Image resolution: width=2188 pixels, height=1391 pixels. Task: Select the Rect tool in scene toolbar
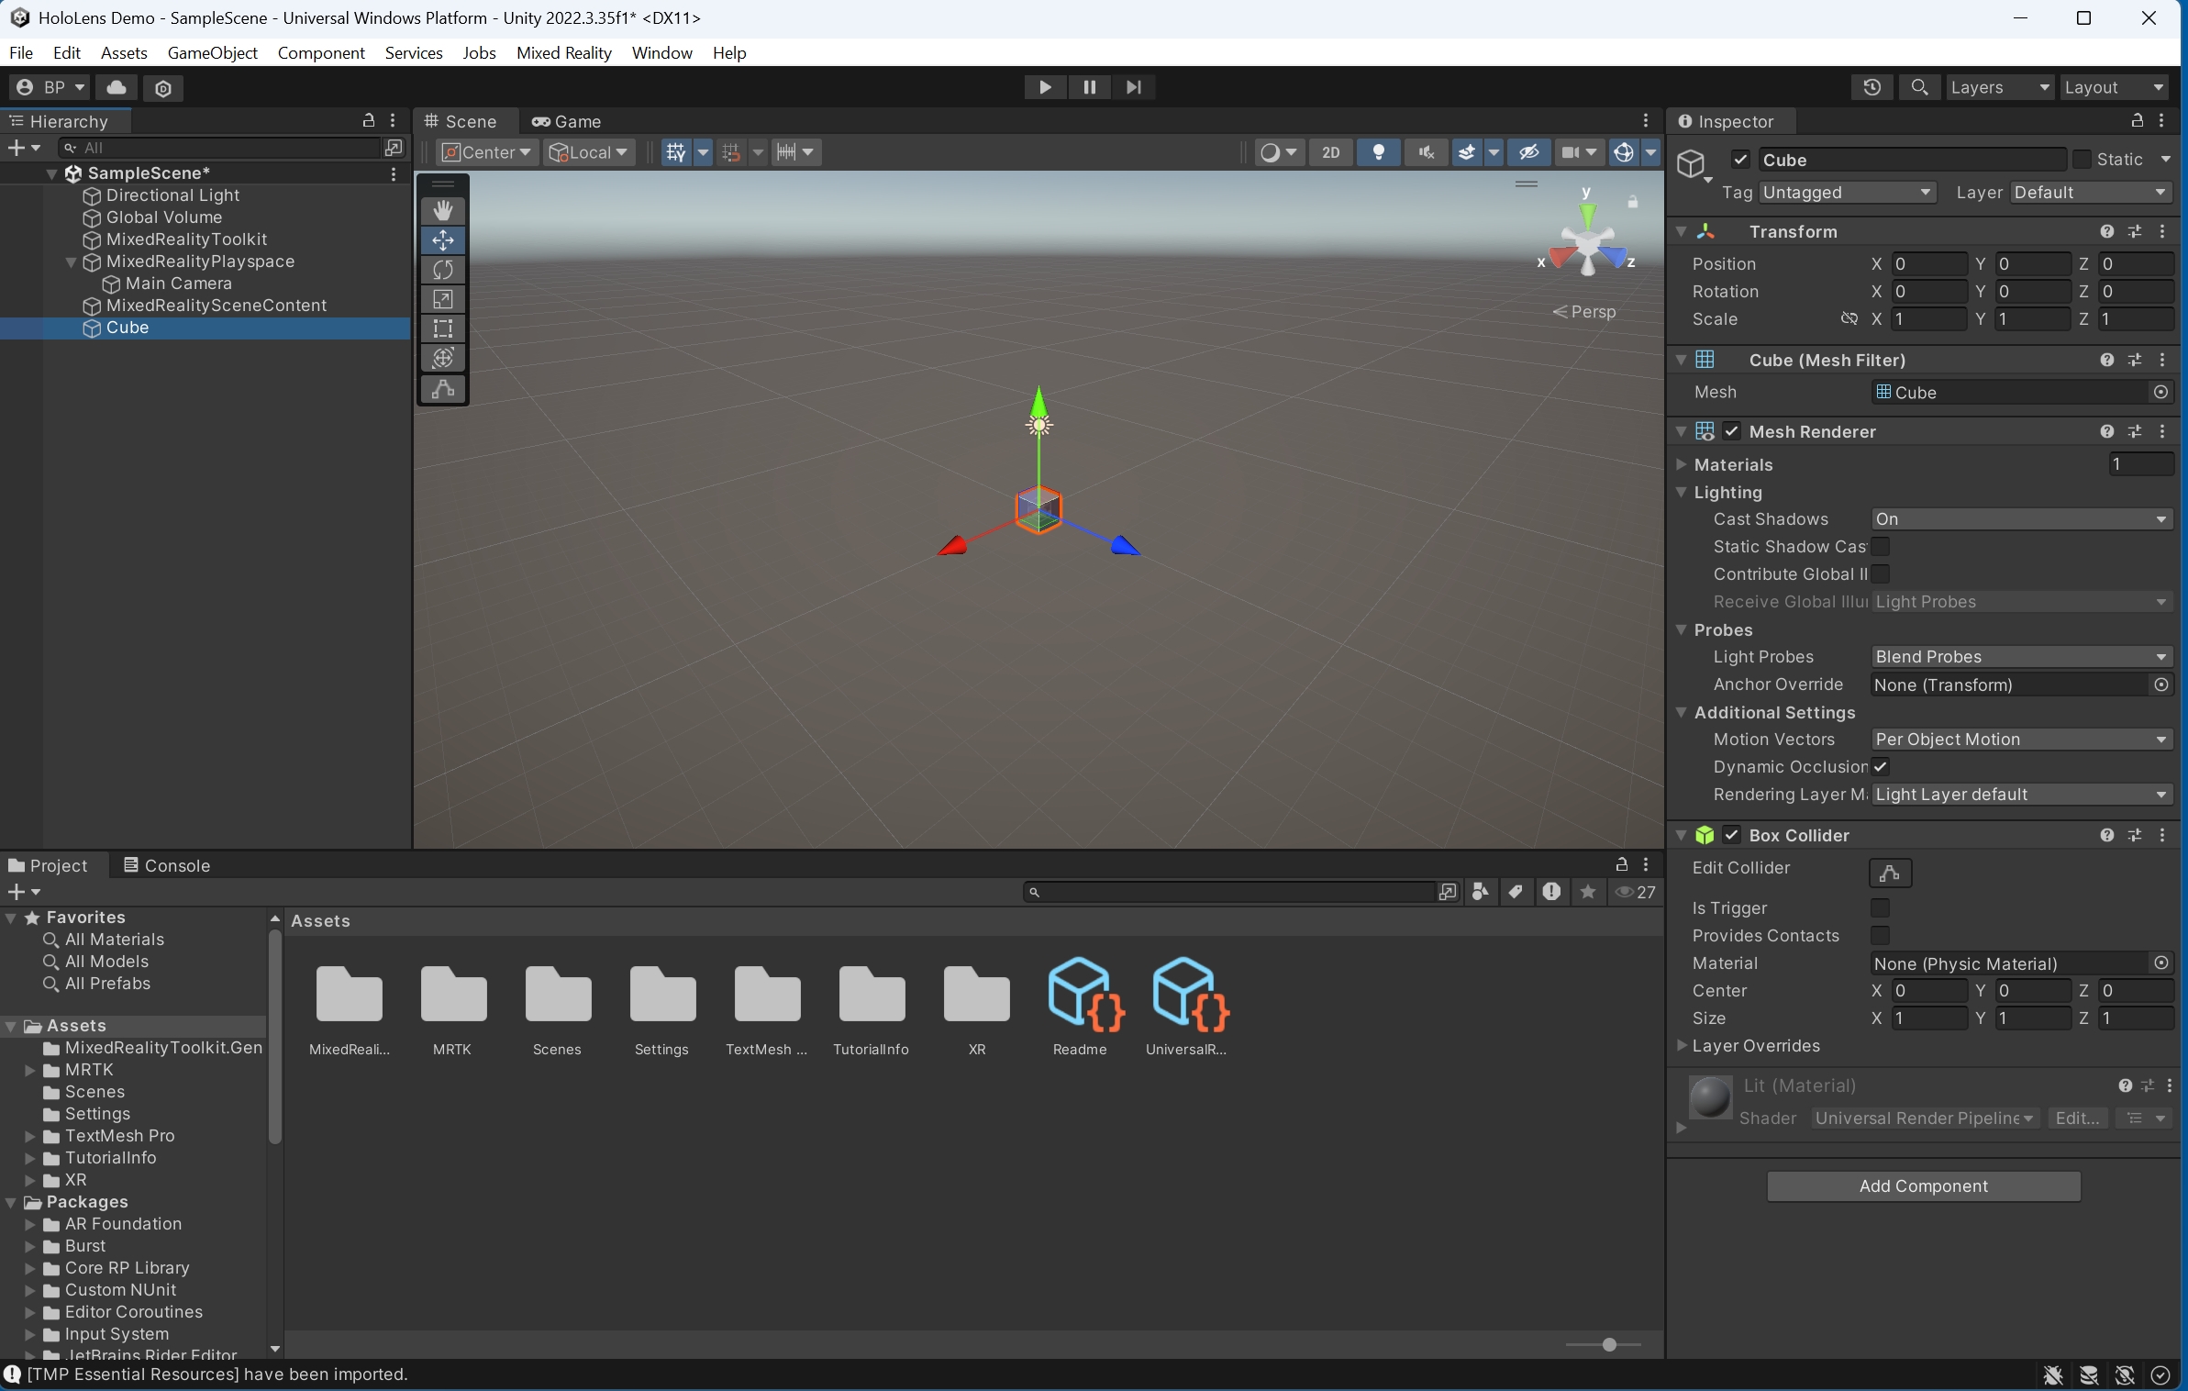coord(443,328)
